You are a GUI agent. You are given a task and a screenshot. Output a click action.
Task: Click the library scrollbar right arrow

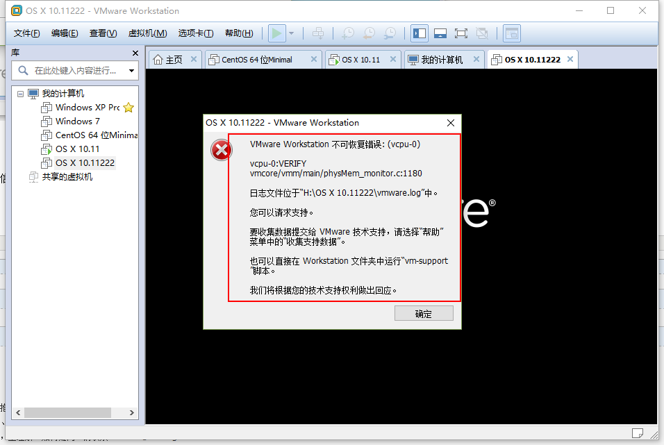tap(132, 412)
